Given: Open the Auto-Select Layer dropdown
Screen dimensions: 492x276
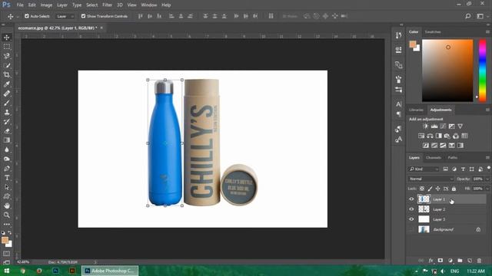Looking at the screenshot, I should 65,16.
